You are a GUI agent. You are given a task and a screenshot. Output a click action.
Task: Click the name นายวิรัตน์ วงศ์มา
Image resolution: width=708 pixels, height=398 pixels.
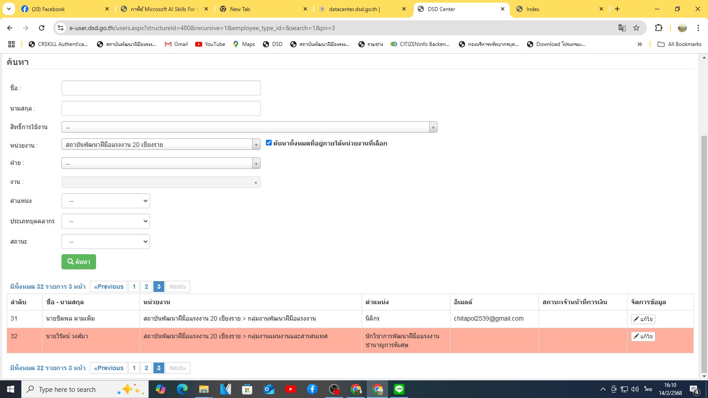click(x=67, y=336)
